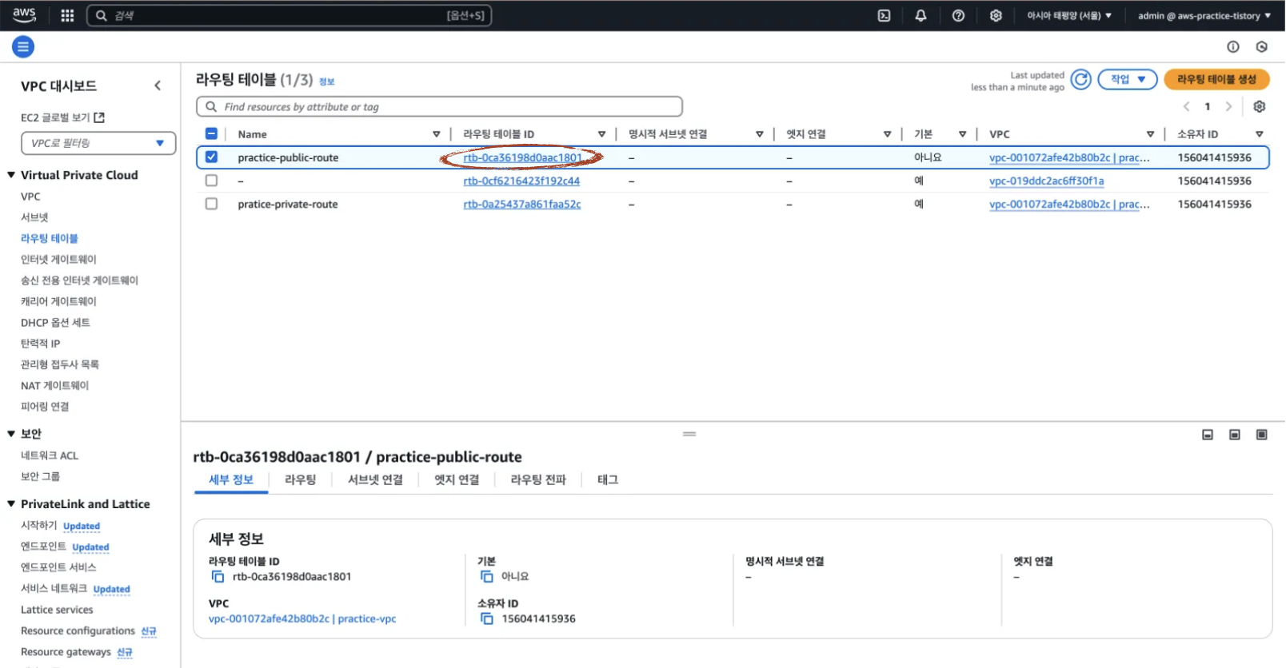Sort by the Name column
Screen dimensions: 1286x668
[436, 134]
